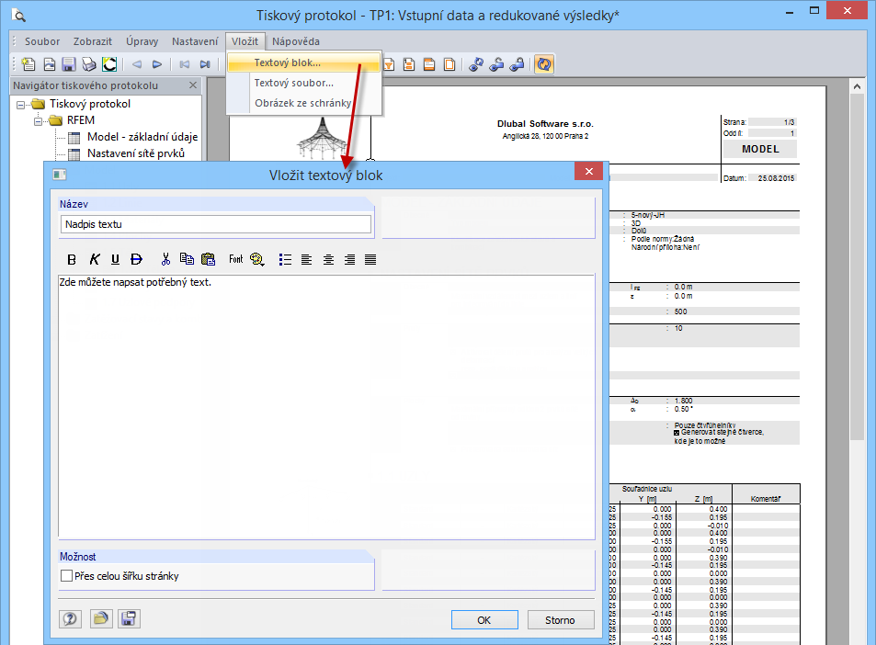Click the first blue link toolbar icon

point(476,64)
